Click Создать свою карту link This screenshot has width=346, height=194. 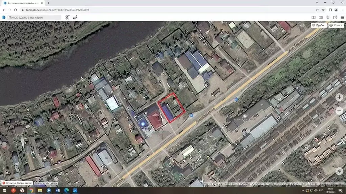coord(46,183)
